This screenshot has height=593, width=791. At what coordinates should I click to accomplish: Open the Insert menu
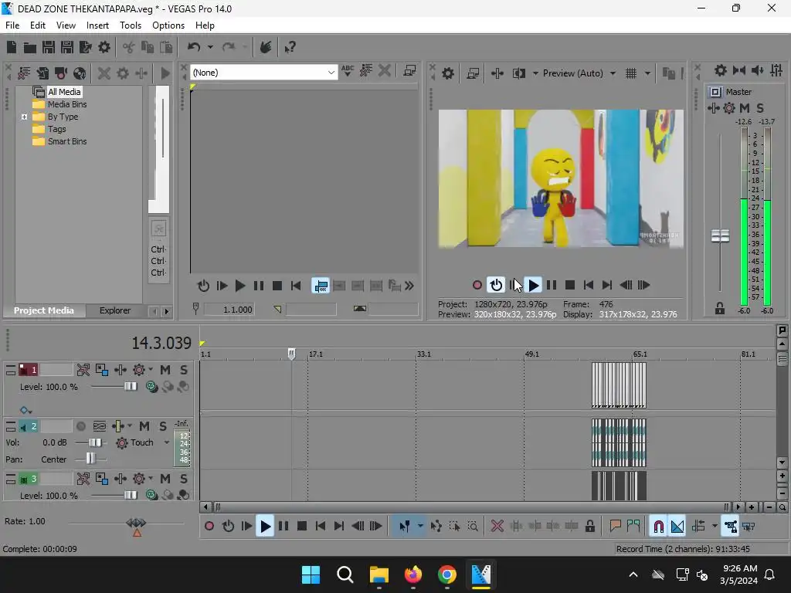pyautogui.click(x=97, y=25)
